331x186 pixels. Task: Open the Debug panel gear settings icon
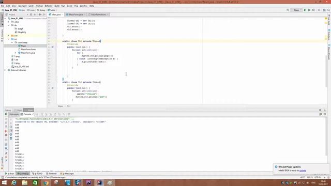coord(320,110)
